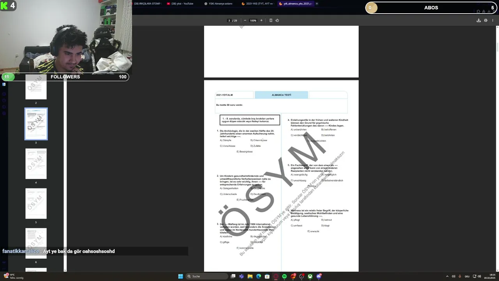Click the page number input field
The height and width of the screenshot is (281, 499).
pyautogui.click(x=229, y=20)
